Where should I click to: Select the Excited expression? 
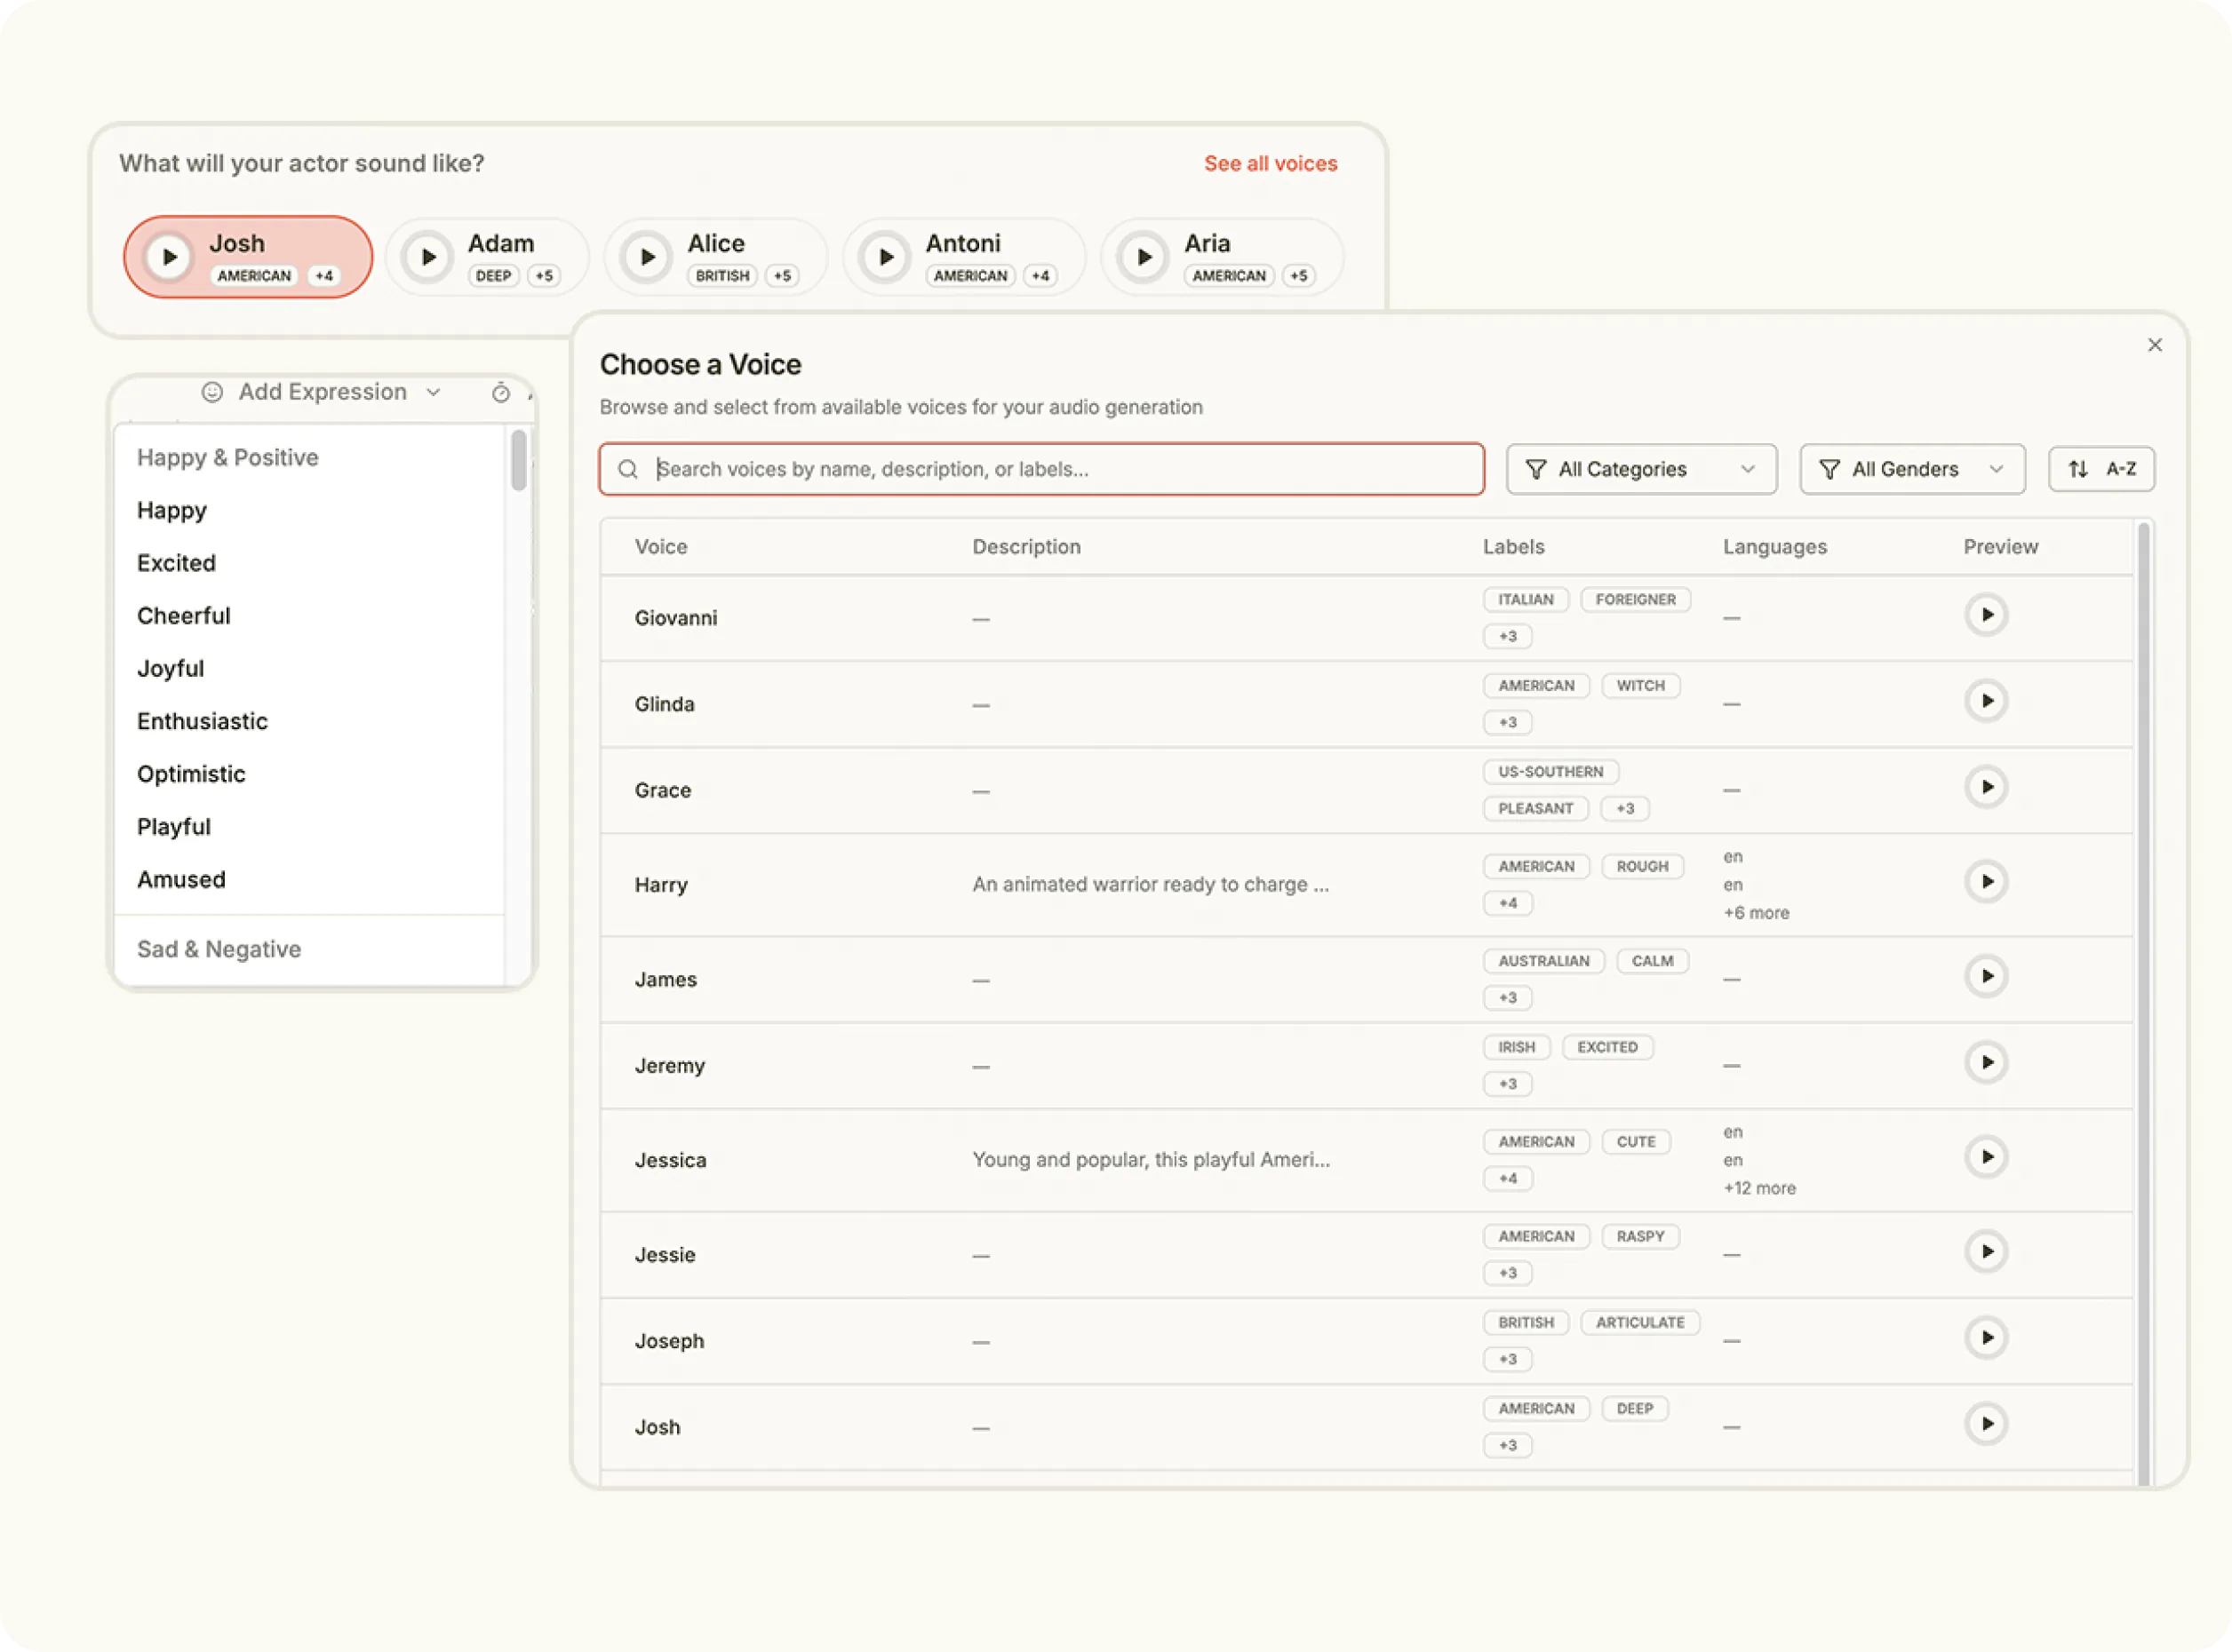[x=176, y=563]
